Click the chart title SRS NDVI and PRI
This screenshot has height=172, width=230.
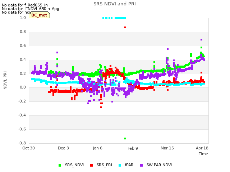tap(115, 4)
